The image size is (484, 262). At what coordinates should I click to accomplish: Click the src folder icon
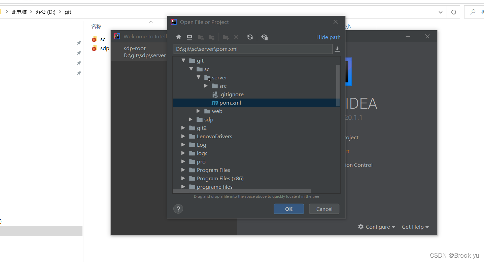(x=215, y=86)
